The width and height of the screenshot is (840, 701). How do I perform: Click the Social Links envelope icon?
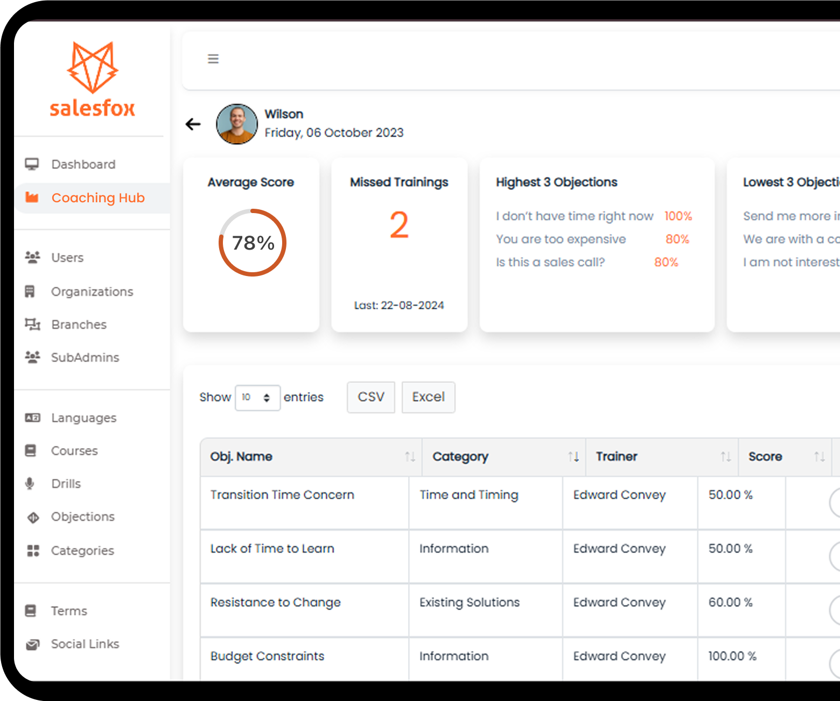(32, 644)
